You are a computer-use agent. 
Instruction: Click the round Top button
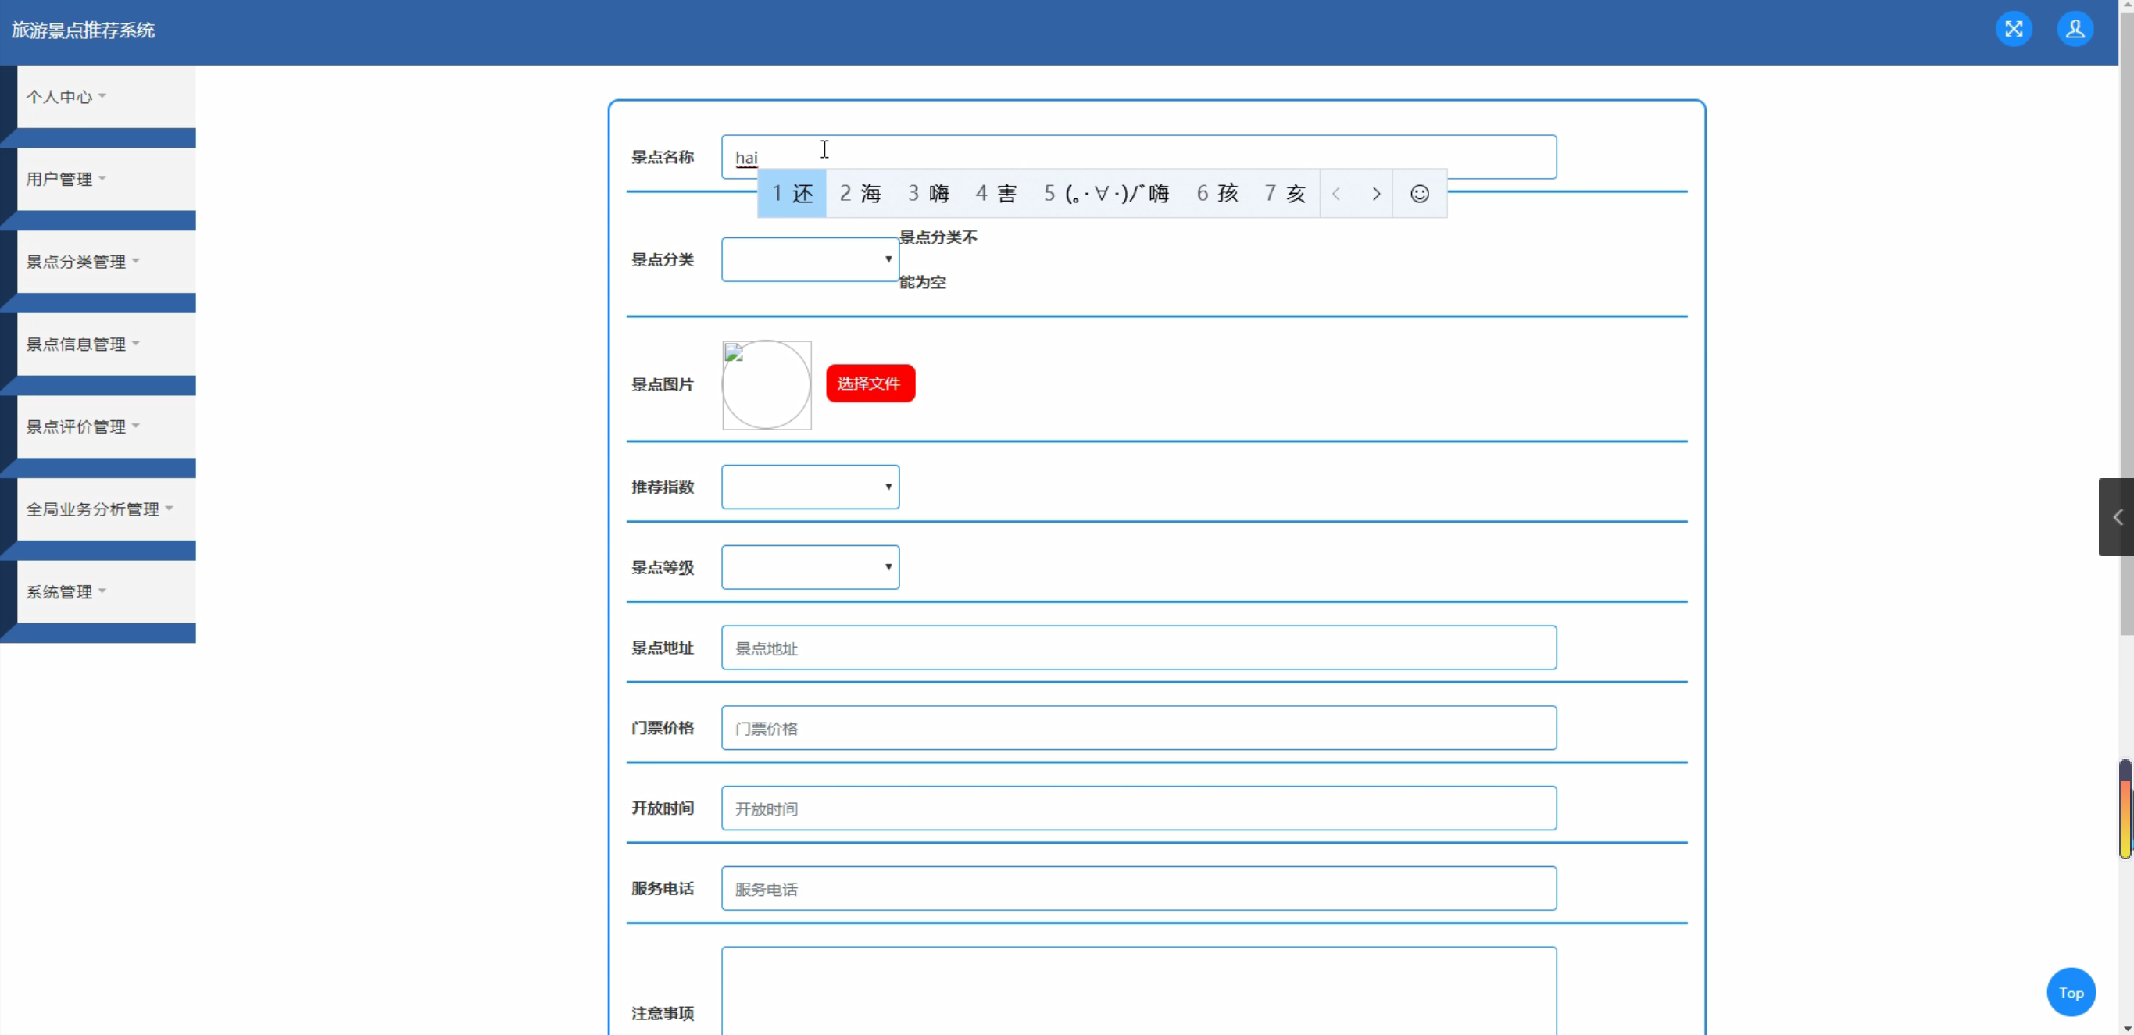click(2070, 992)
